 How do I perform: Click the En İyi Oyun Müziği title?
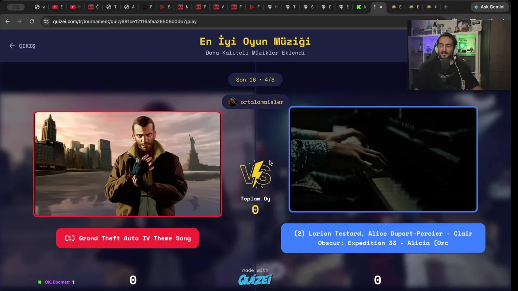(x=255, y=41)
